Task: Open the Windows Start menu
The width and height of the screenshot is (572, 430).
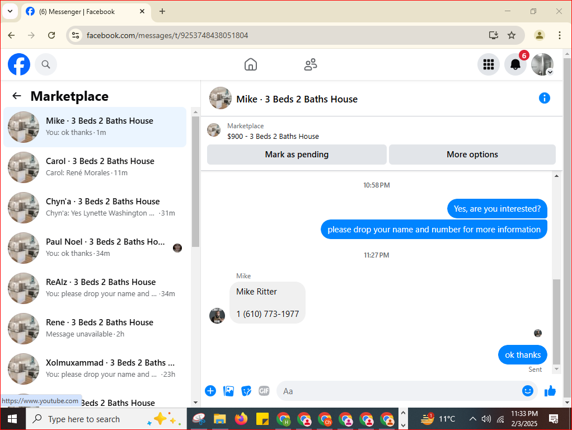Action: (x=12, y=419)
